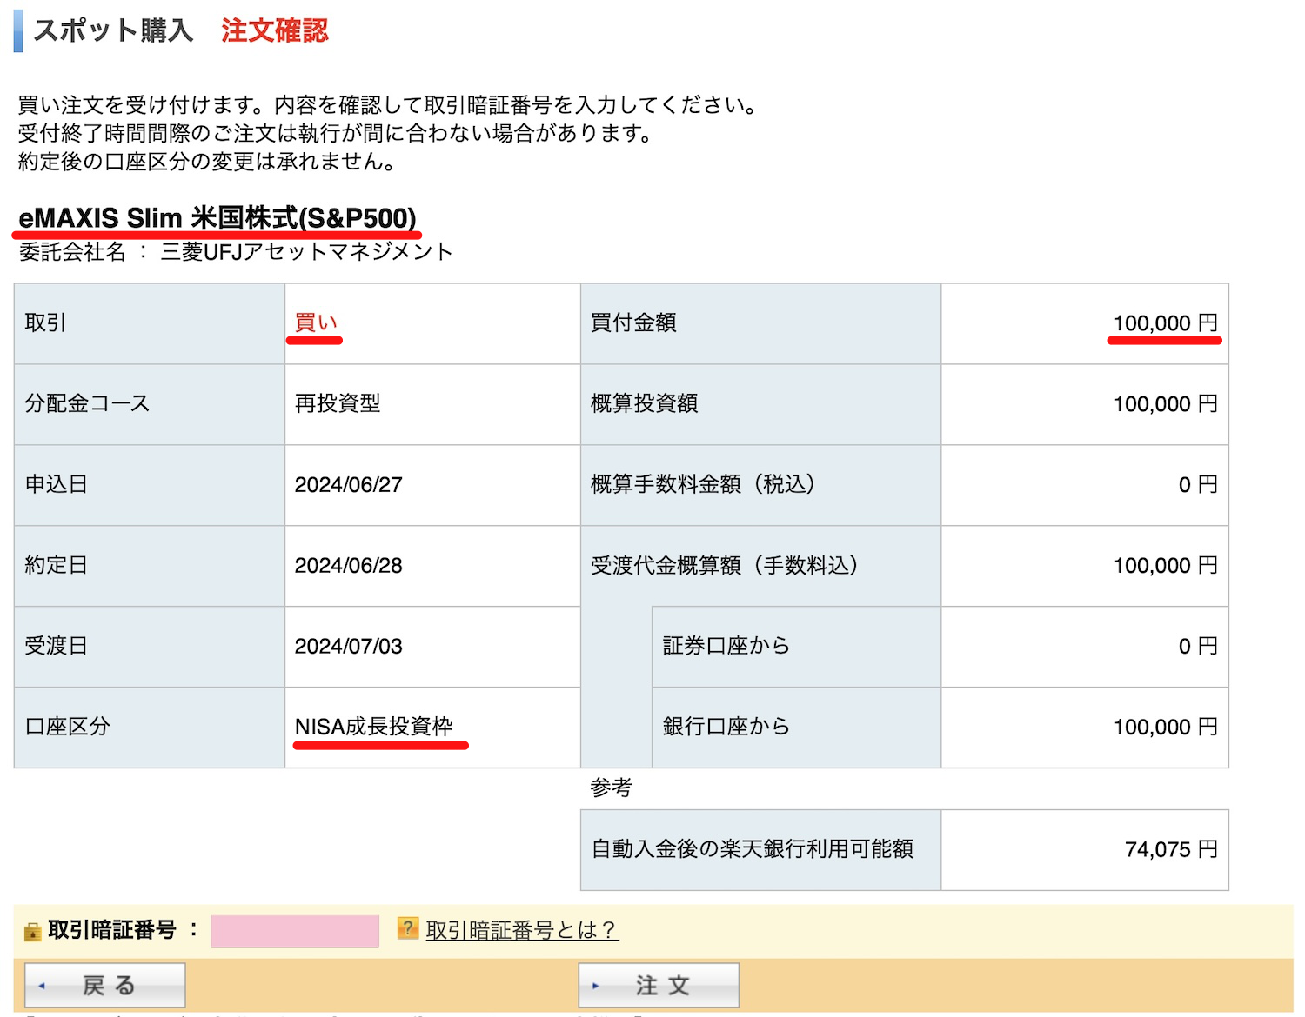Click the 受渡日 date 2024/07/03
The height and width of the screenshot is (1017, 1305).
pos(348,646)
